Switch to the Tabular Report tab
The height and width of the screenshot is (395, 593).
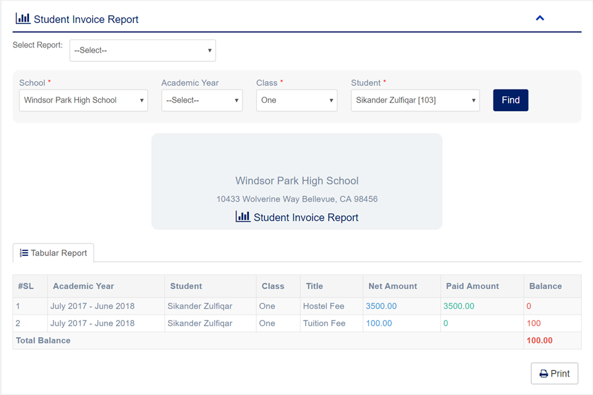54,253
